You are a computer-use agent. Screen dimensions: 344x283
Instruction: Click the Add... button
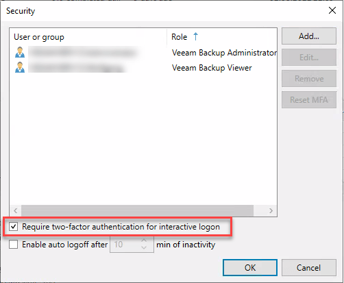click(x=309, y=36)
